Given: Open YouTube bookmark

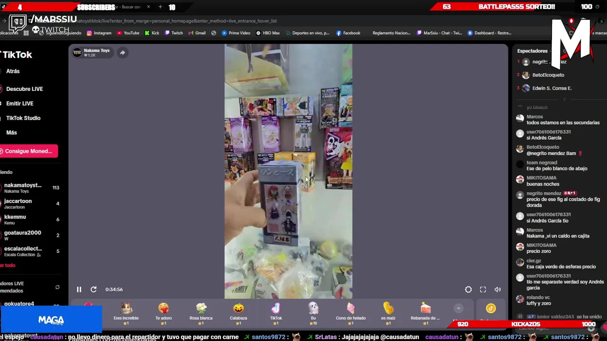Looking at the screenshot, I should [x=128, y=33].
